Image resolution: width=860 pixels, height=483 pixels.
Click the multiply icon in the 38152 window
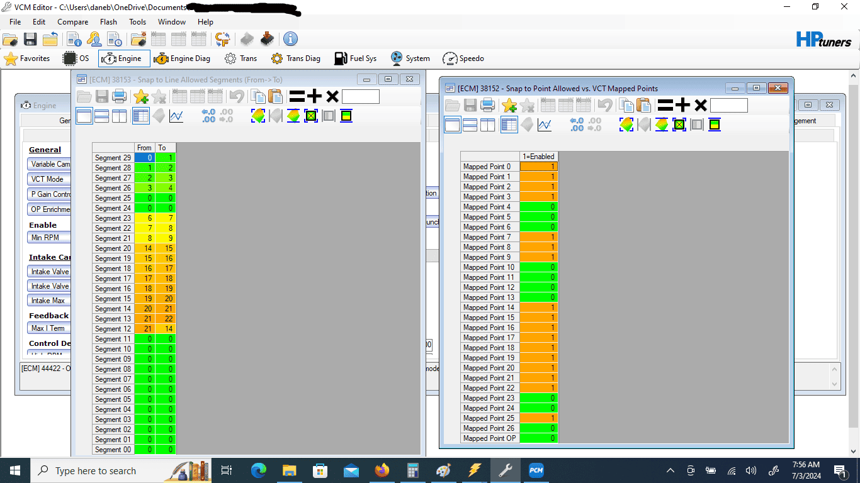[x=700, y=105]
